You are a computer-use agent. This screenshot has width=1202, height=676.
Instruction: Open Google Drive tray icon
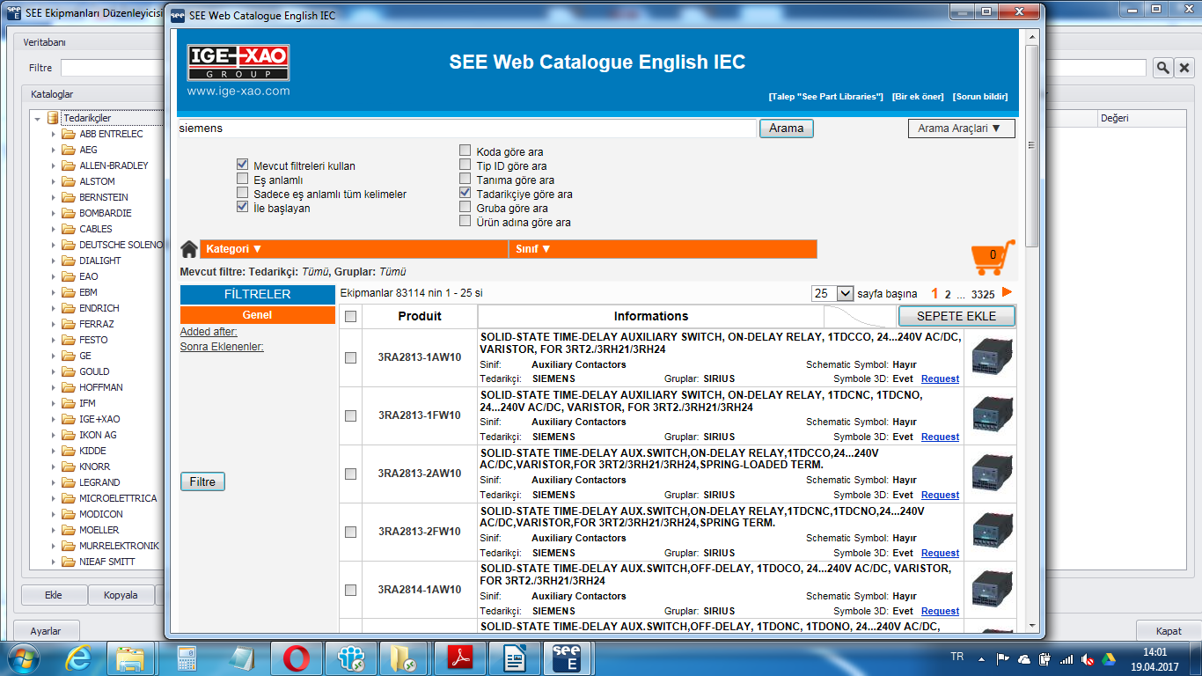pyautogui.click(x=1109, y=658)
